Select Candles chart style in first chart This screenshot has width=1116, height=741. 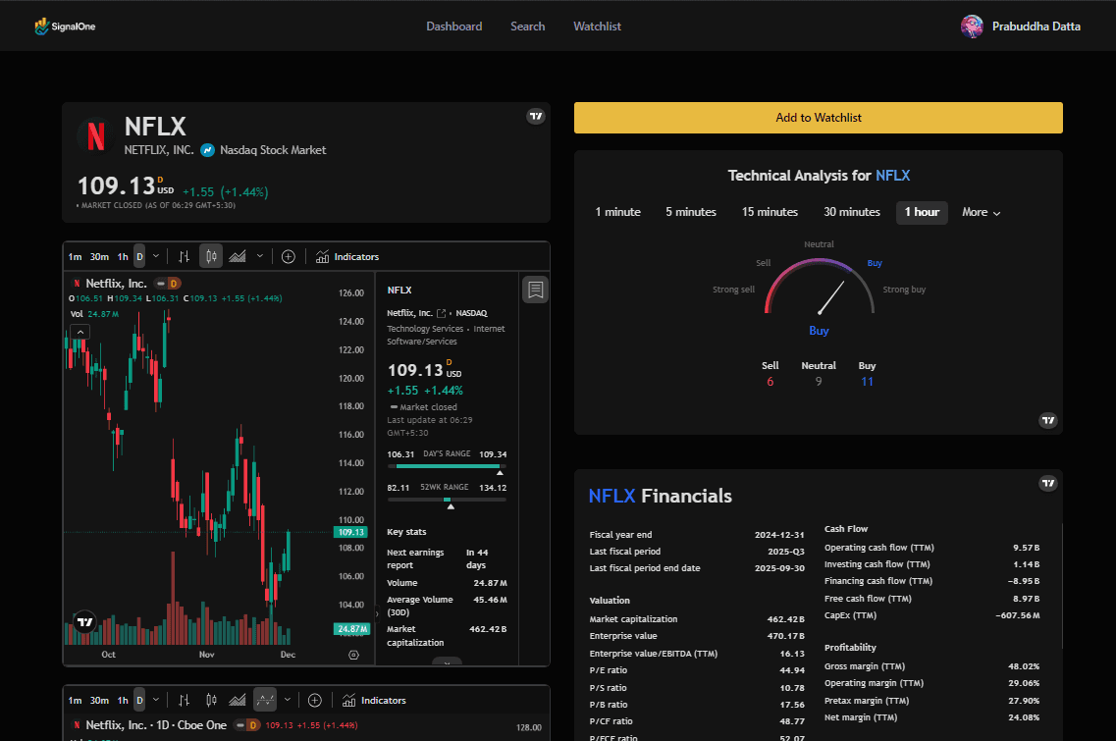(211, 256)
